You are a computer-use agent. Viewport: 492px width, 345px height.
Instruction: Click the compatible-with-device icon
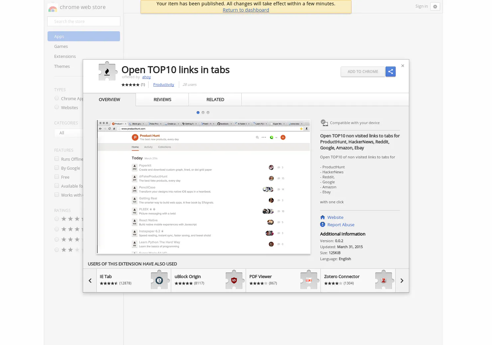pyautogui.click(x=324, y=123)
